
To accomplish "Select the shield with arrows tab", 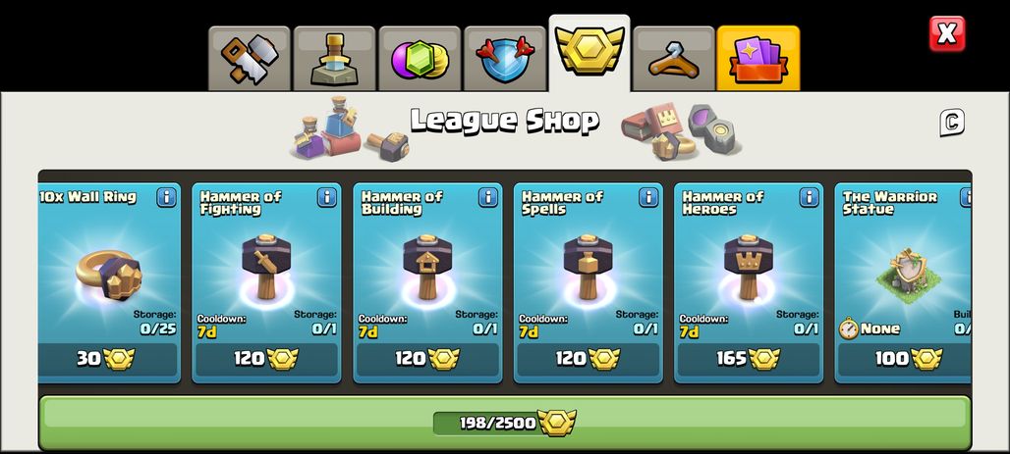I will (x=504, y=59).
